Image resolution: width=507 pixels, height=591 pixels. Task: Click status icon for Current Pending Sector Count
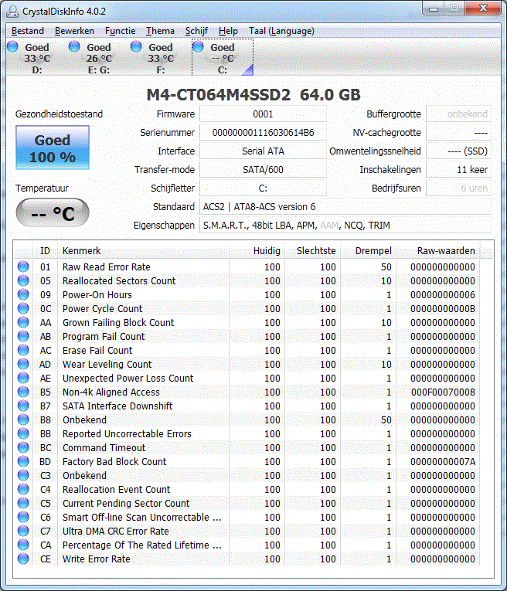coord(23,503)
